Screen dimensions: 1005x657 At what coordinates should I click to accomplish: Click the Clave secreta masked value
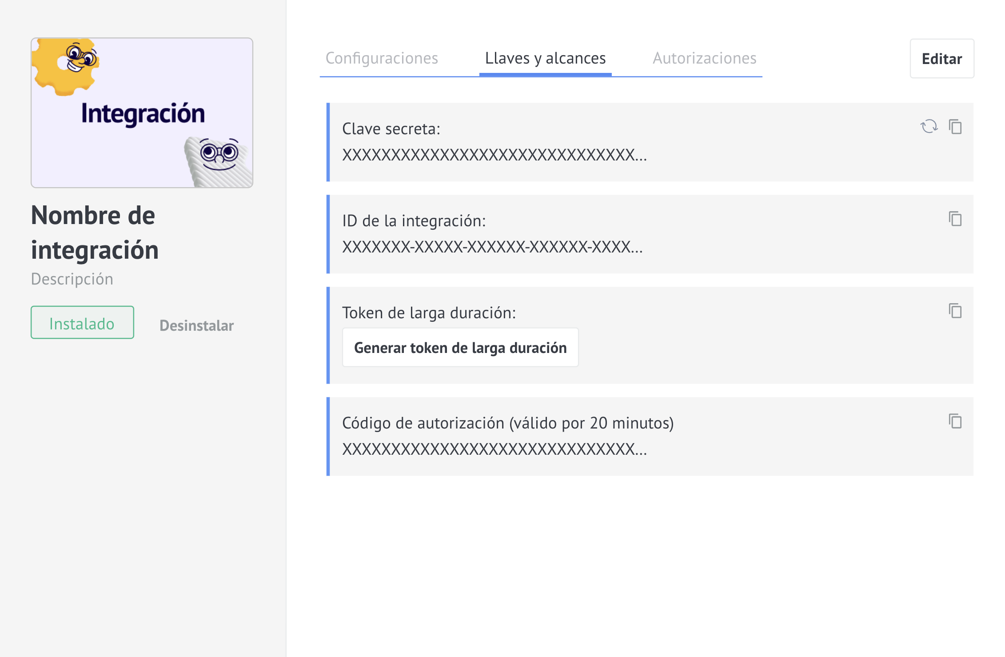pyautogui.click(x=494, y=155)
